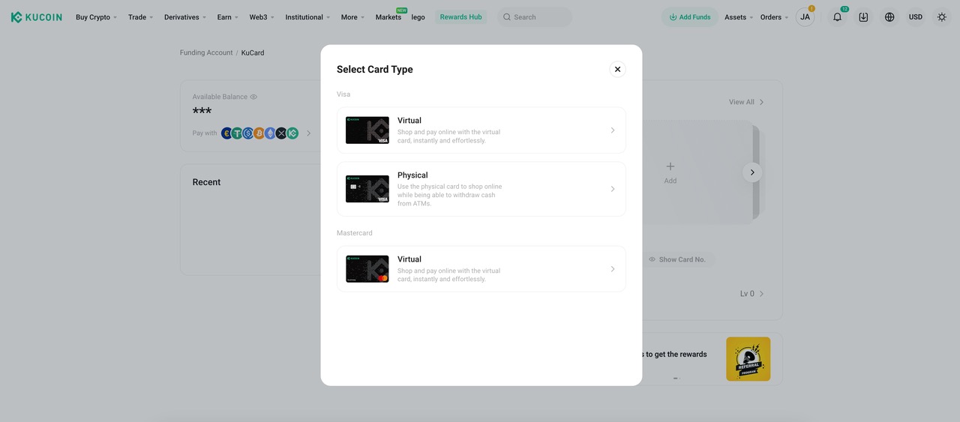Open the notifications bell
This screenshot has height=422, width=960.
coord(837,17)
